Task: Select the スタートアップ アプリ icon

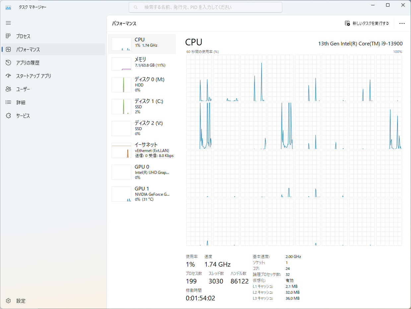Action: (9, 76)
